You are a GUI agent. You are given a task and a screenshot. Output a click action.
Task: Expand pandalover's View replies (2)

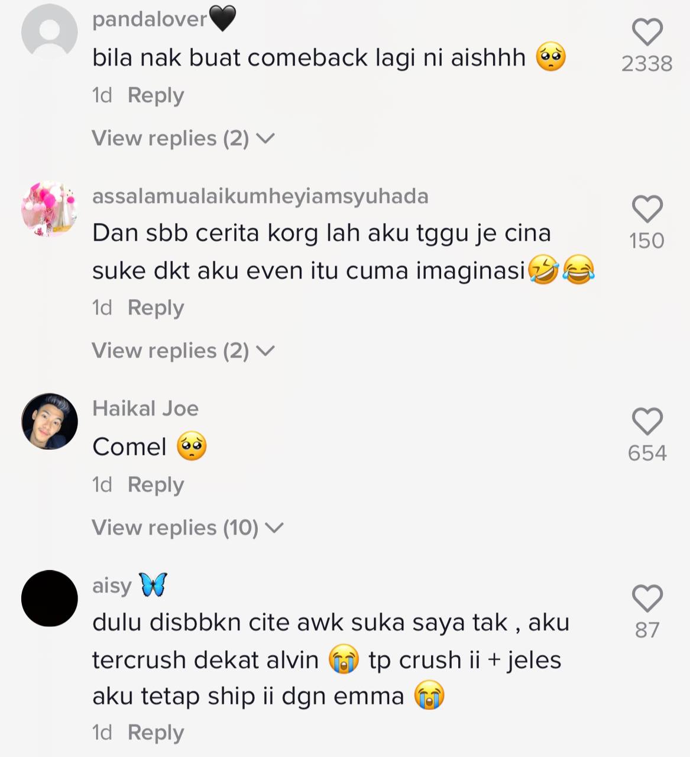click(183, 138)
